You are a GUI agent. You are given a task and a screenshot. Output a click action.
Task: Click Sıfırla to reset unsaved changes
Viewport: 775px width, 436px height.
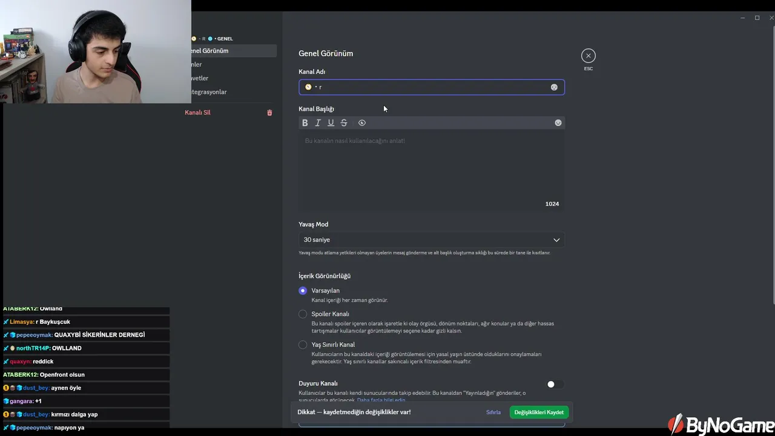[x=493, y=412]
